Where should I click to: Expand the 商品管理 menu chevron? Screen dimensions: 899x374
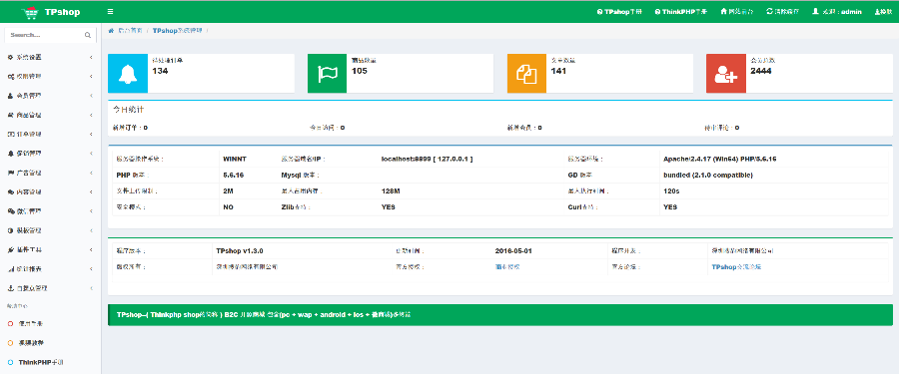(91, 115)
